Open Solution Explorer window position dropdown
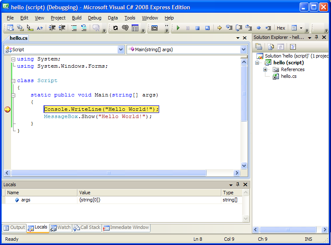The image size is (331, 245). pos(309,38)
